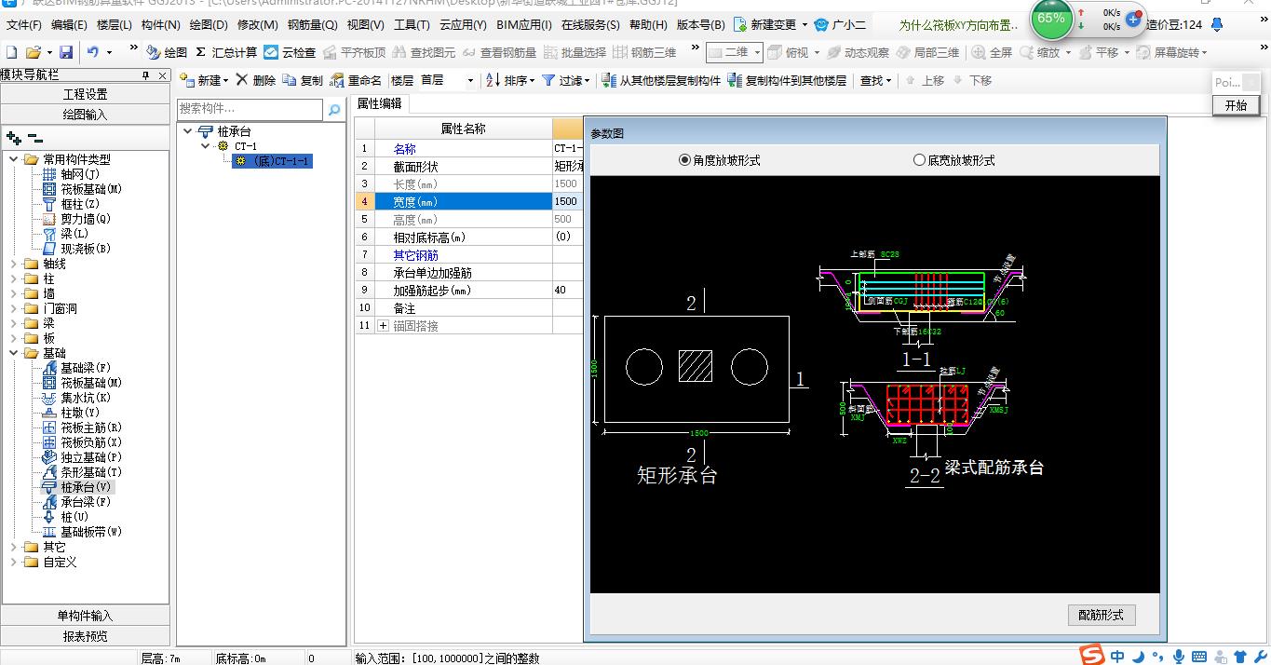Collapse the CT-1 tree node
1271x665 pixels.
(206, 146)
